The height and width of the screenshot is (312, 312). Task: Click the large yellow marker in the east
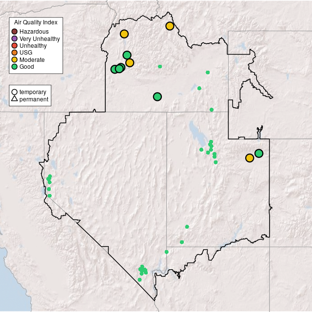coord(250,158)
